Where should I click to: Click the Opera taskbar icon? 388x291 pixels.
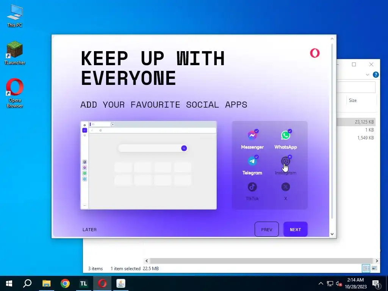[102, 283]
